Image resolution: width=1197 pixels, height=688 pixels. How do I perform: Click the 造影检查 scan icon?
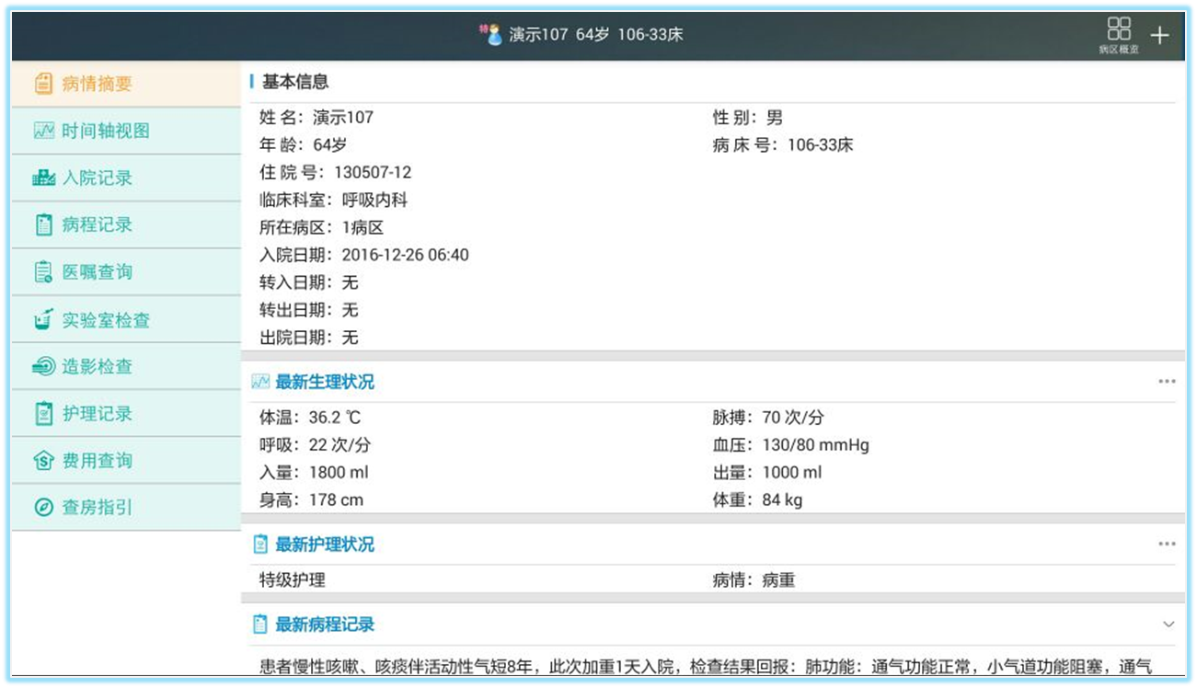[x=43, y=366]
